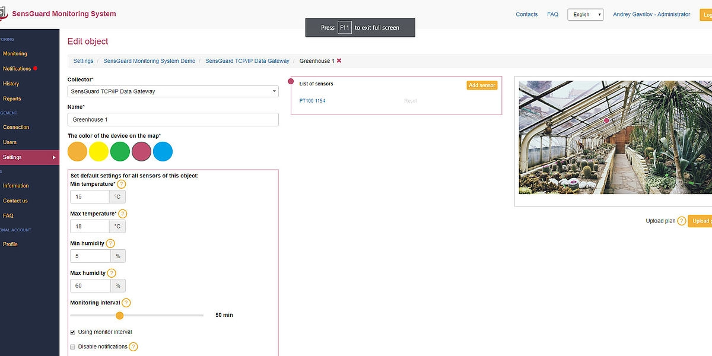Select the green device color swatch

point(120,151)
